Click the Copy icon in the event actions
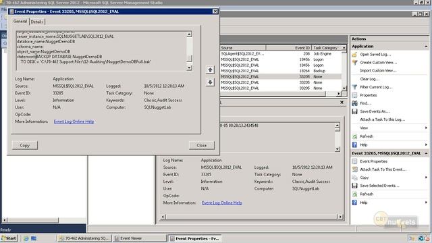 pos(354,178)
